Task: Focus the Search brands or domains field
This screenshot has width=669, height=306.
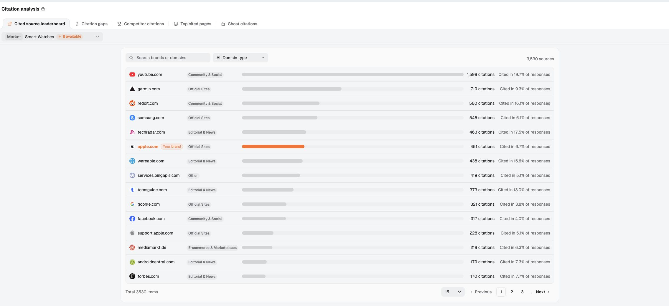Action: coord(168,58)
